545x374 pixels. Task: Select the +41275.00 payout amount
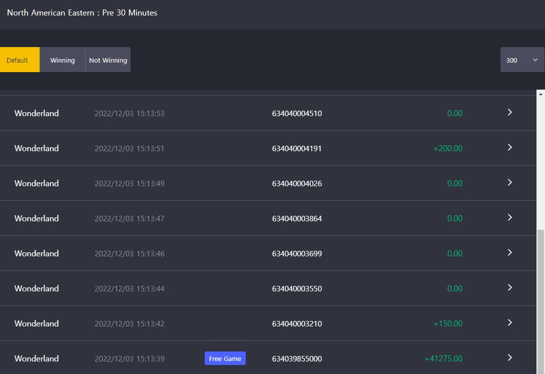coord(443,358)
